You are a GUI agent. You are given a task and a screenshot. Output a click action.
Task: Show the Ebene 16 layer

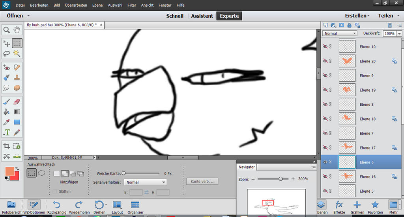click(x=325, y=177)
